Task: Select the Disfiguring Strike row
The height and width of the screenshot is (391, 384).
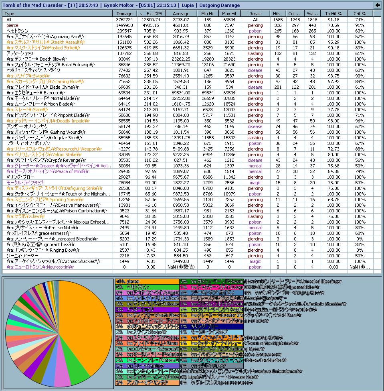Action: point(192,188)
